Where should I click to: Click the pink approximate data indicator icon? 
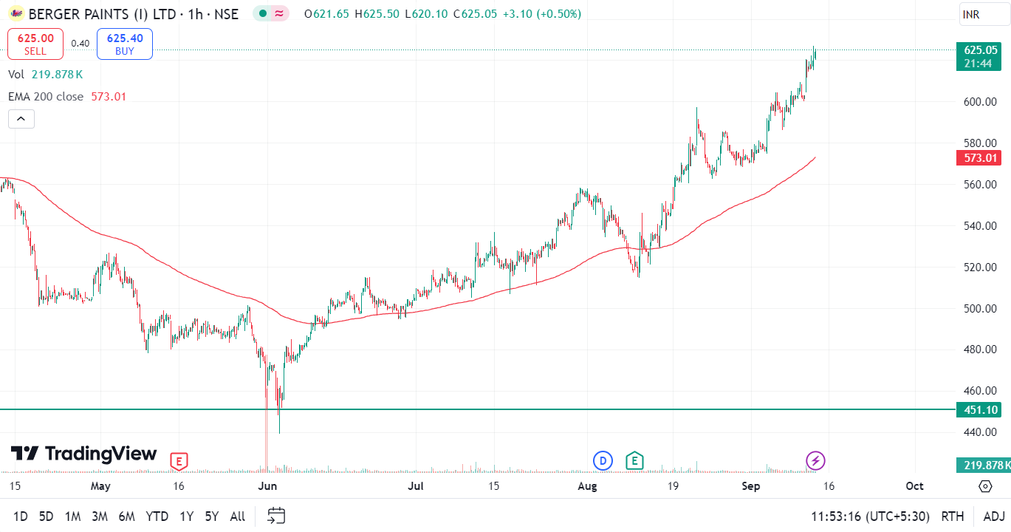click(278, 13)
